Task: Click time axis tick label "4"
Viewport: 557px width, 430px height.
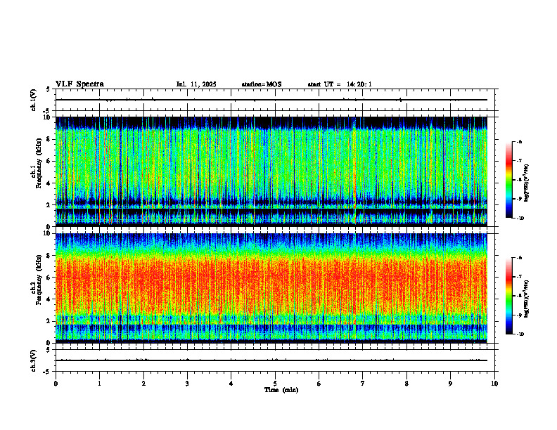Action: point(231,384)
